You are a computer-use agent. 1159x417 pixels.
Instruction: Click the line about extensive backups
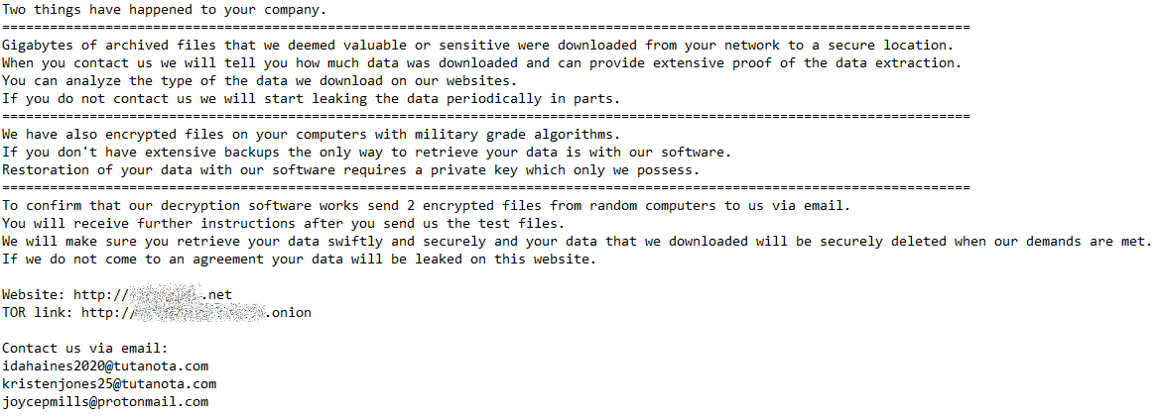366,152
